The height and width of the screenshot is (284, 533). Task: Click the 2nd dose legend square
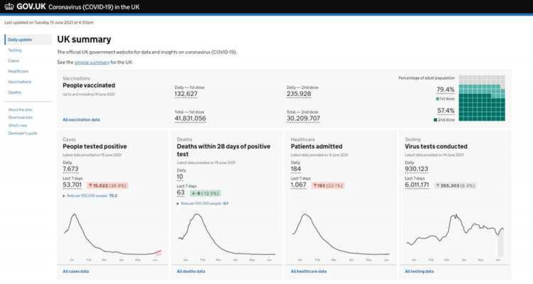click(438, 120)
